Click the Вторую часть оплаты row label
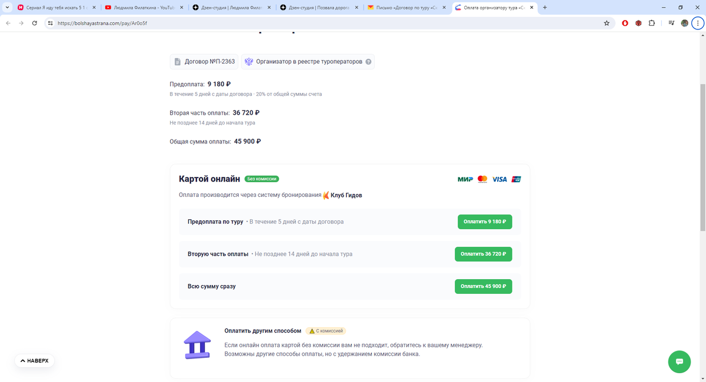This screenshot has height=382, width=706. click(218, 254)
